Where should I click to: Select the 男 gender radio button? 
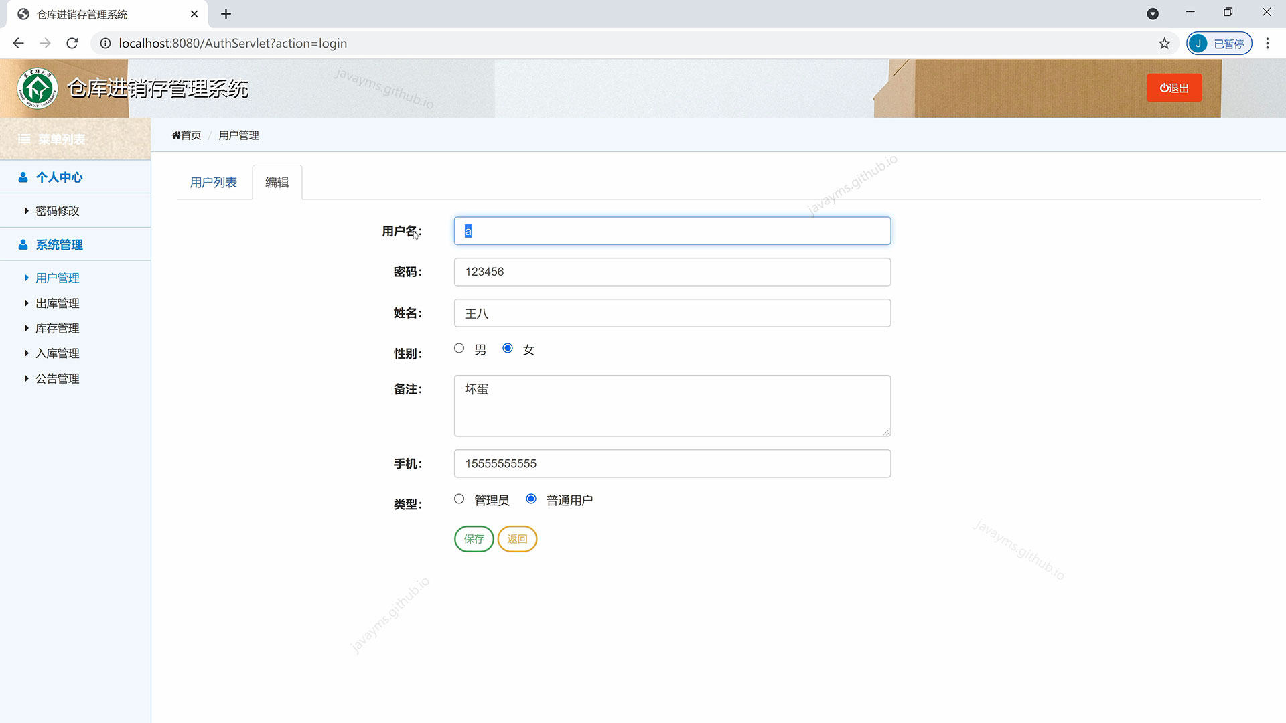(x=459, y=348)
